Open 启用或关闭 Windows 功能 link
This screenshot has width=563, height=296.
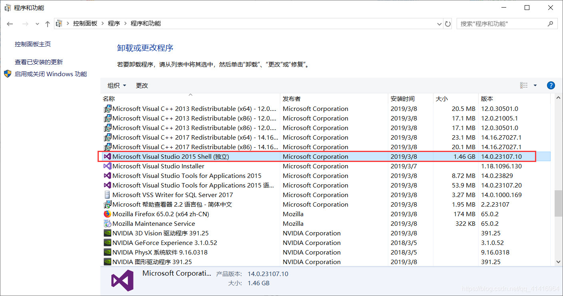[51, 74]
